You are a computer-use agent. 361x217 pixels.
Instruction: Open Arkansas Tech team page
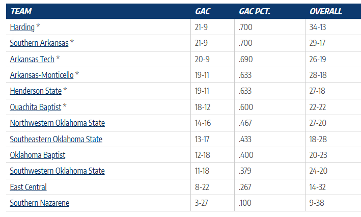click(32, 59)
